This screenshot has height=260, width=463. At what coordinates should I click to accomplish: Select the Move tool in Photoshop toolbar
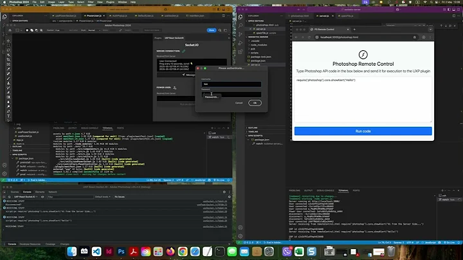8,41
